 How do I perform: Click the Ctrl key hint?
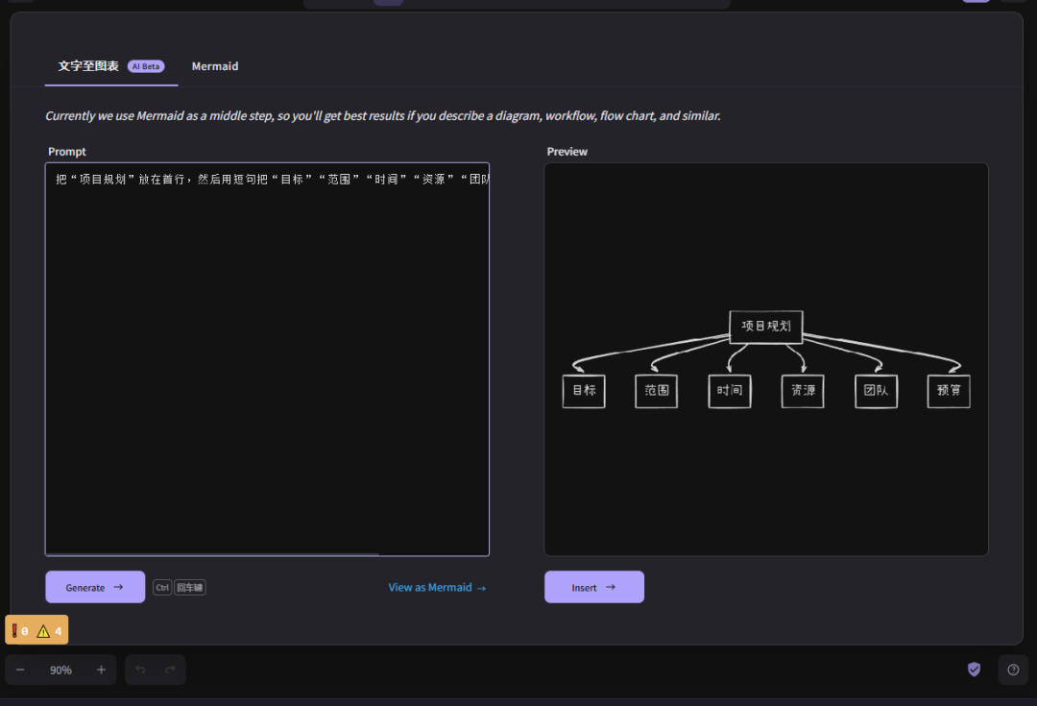[x=162, y=588]
